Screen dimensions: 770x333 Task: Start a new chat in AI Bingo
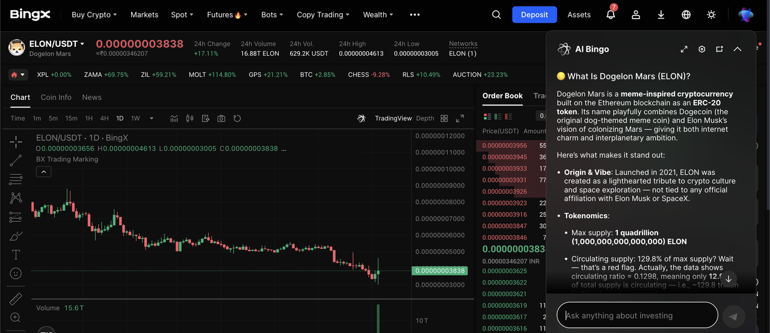[x=719, y=49]
